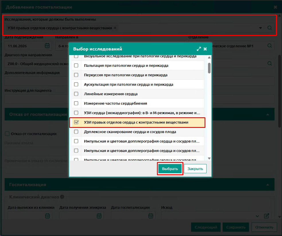The image size is (282, 236).
Task: Click search icon in Отделение field
Action: point(269,46)
